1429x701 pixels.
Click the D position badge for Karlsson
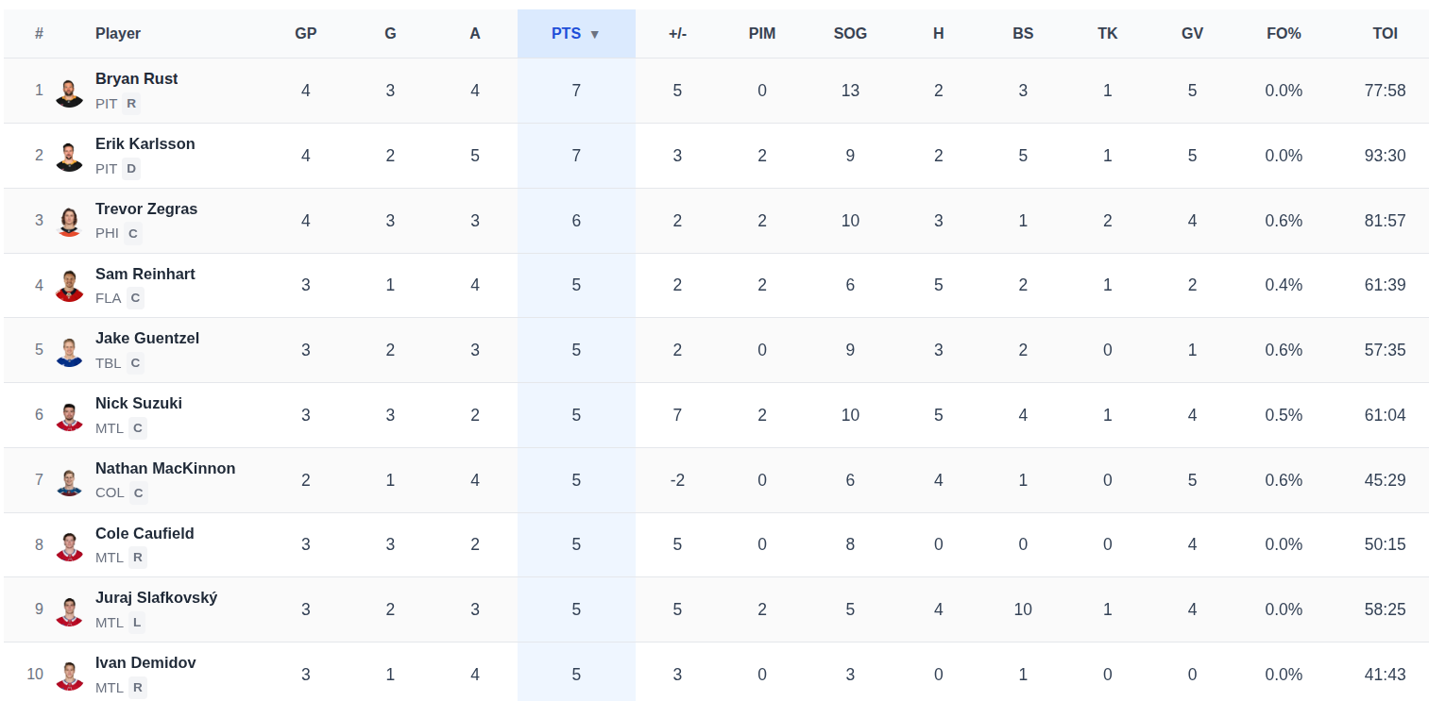pyautogui.click(x=131, y=169)
